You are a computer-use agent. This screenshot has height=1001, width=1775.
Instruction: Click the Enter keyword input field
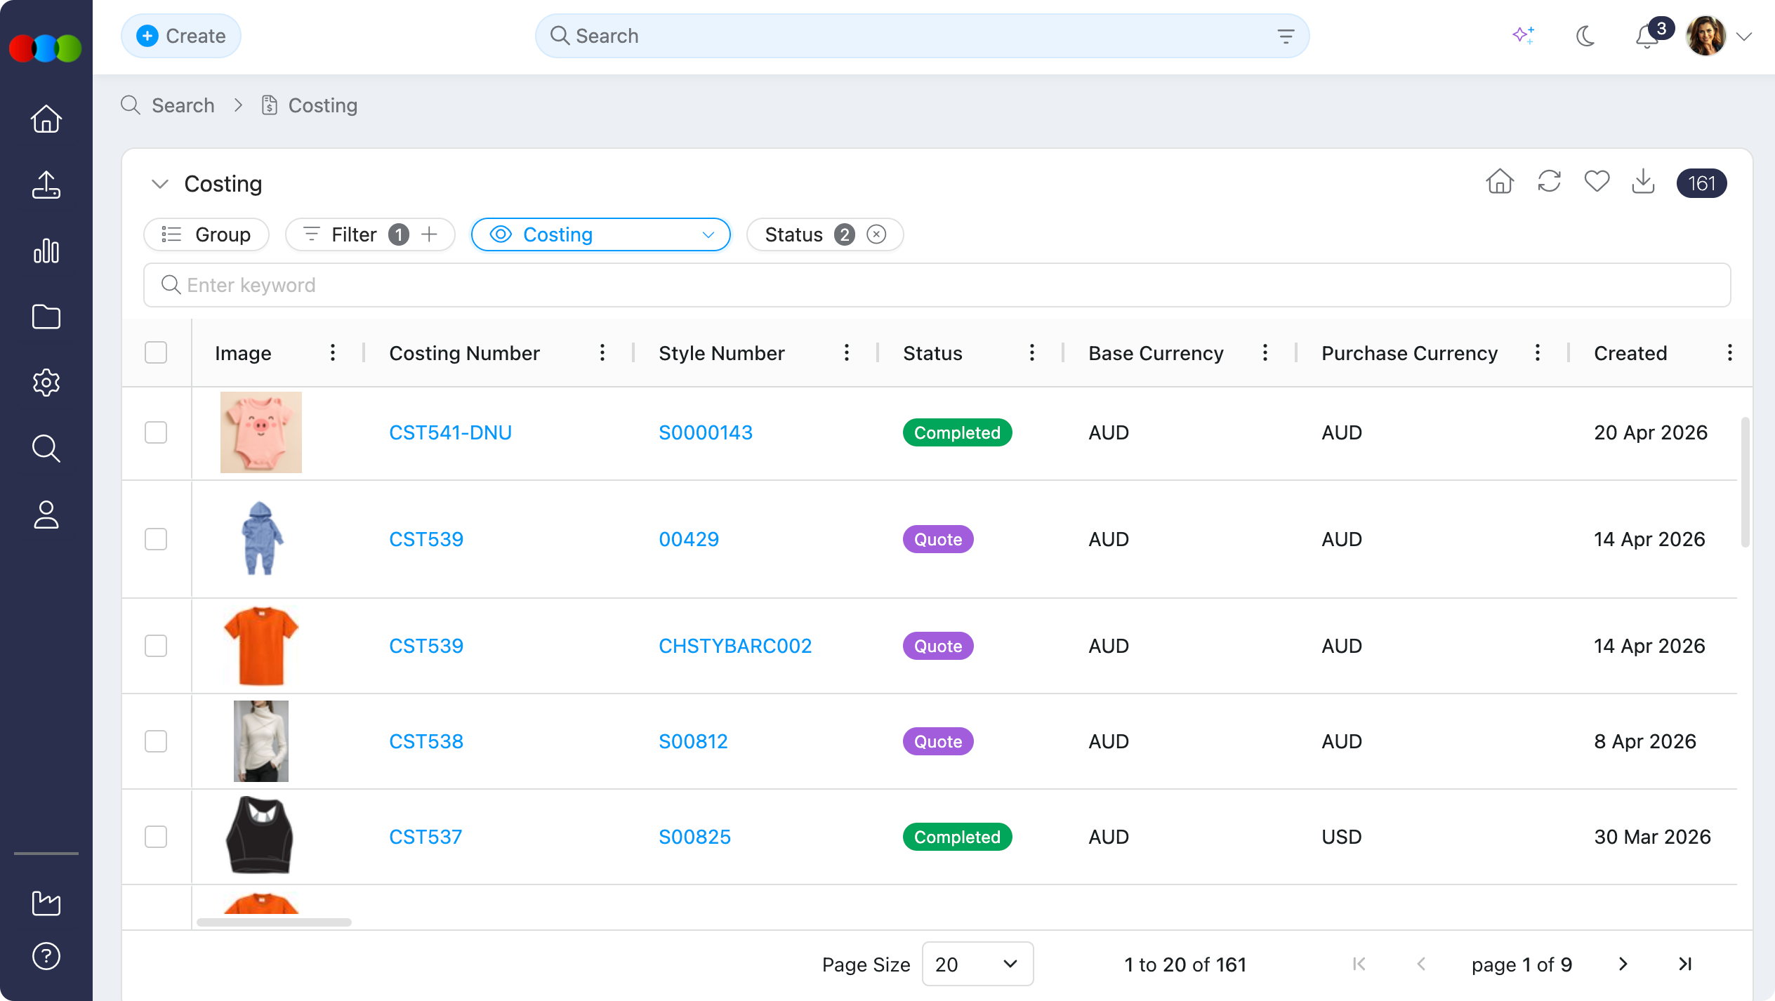pos(937,285)
